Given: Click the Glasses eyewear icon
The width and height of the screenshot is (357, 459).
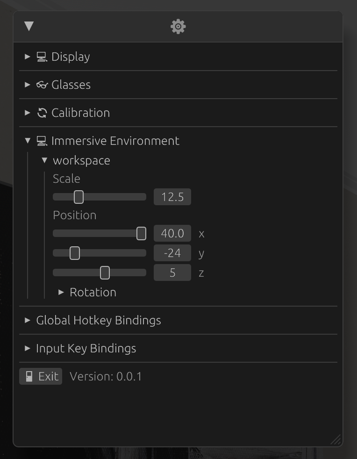Looking at the screenshot, I should coord(43,85).
